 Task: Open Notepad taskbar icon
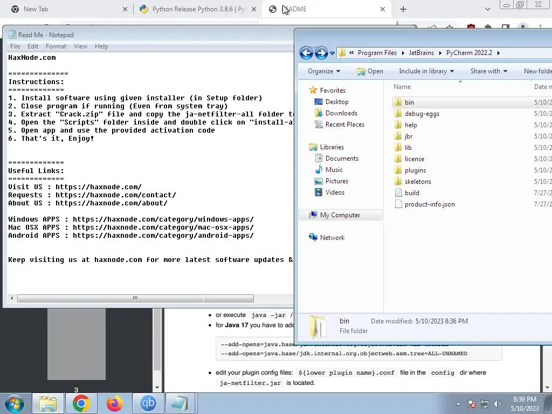180,403
